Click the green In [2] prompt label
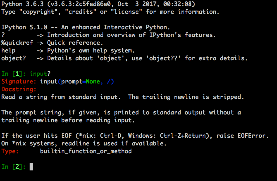 [13, 167]
